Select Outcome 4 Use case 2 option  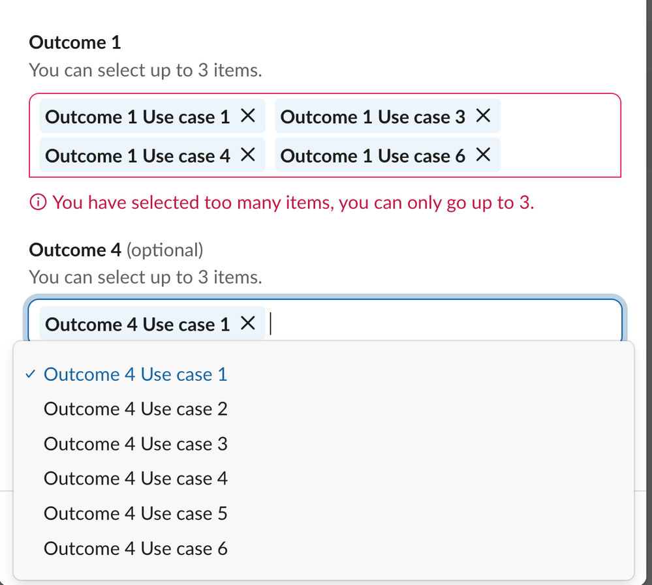pos(135,409)
